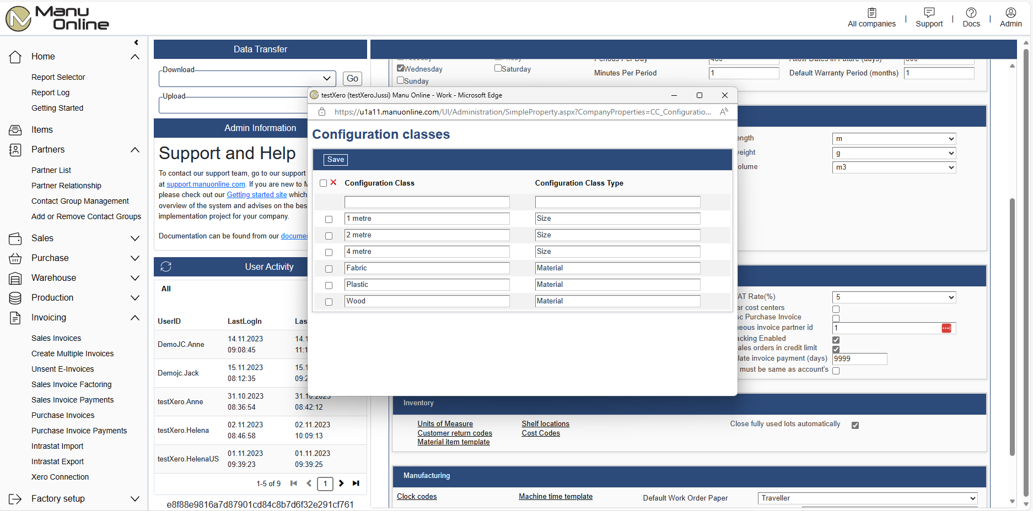The height and width of the screenshot is (511, 1033).
Task: Select Xero Connection menu item
Action: tap(60, 477)
